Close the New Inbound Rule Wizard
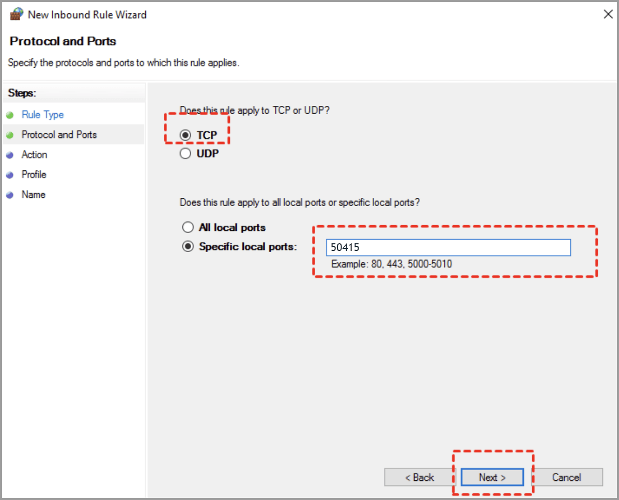The width and height of the screenshot is (619, 500). 608,14
